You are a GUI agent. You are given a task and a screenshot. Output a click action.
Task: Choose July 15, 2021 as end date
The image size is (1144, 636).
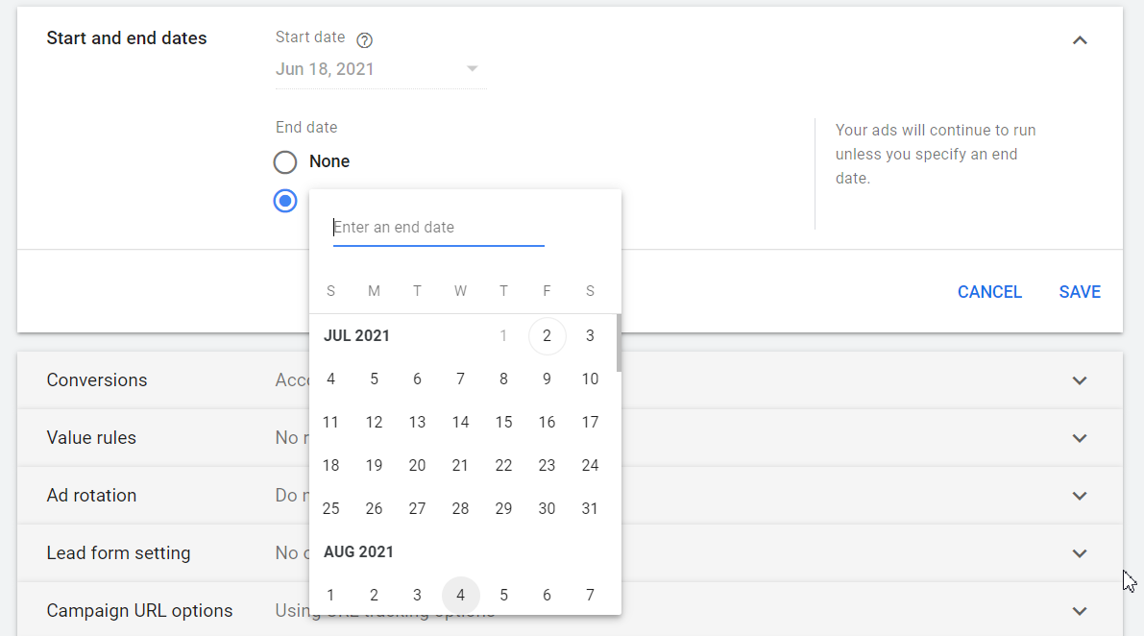tap(503, 423)
